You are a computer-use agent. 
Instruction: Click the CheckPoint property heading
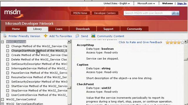[x=85, y=84]
